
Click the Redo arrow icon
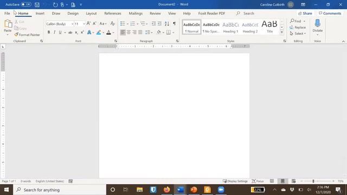(x=55, y=5)
